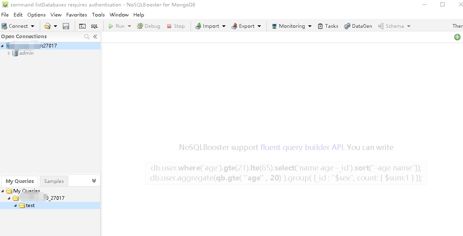Click the Import toolbar icon
Viewport: 463px width, 236px height.
point(198,26)
